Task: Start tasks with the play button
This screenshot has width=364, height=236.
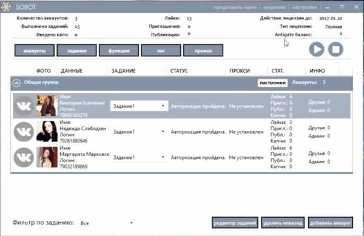Action: (x=317, y=49)
